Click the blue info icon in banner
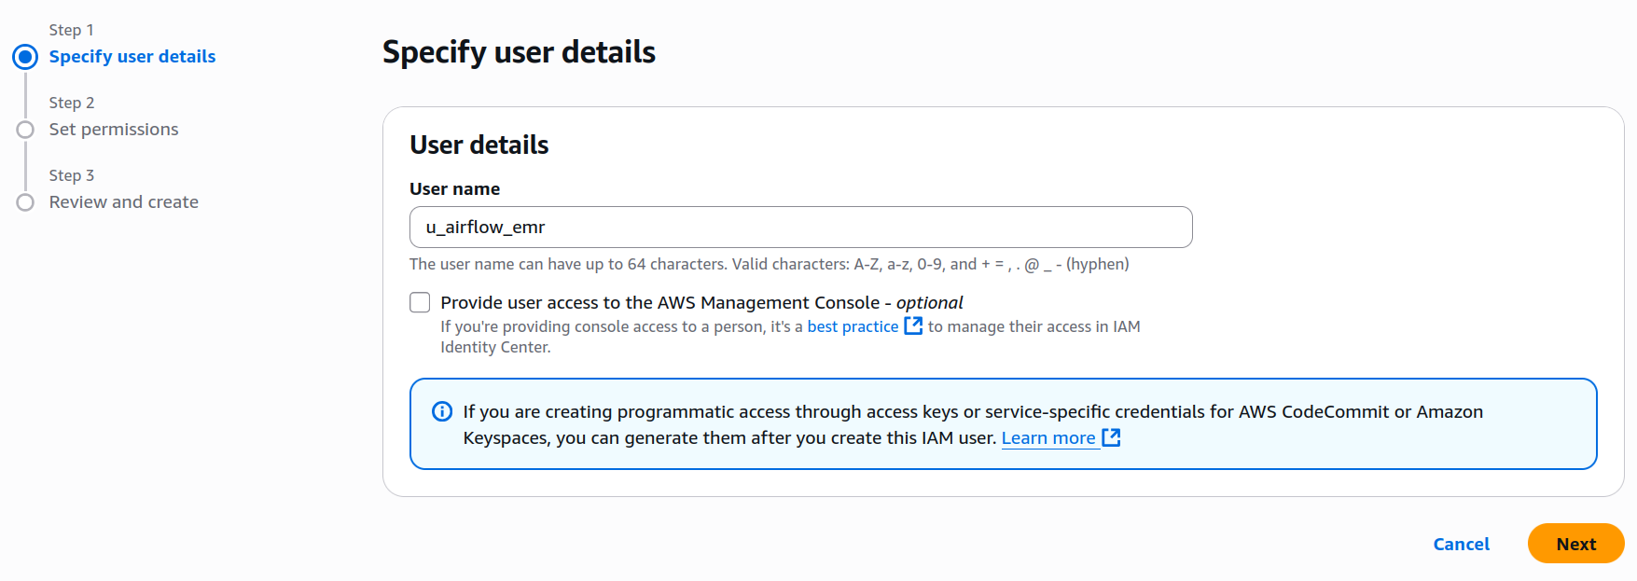The width and height of the screenshot is (1637, 581). click(x=442, y=411)
